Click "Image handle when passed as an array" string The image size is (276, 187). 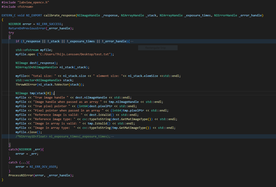tap(67, 102)
